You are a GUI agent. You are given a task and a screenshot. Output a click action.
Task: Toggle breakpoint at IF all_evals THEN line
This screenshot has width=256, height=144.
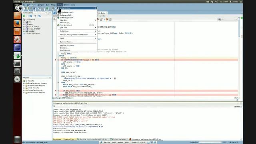pos(56,91)
